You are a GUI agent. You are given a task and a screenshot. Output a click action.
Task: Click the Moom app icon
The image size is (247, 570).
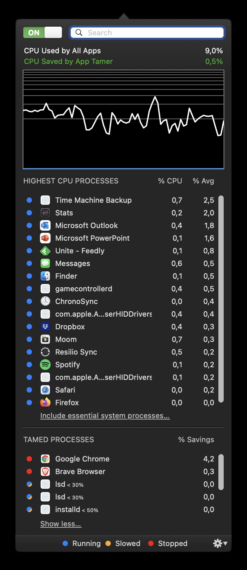click(x=45, y=339)
